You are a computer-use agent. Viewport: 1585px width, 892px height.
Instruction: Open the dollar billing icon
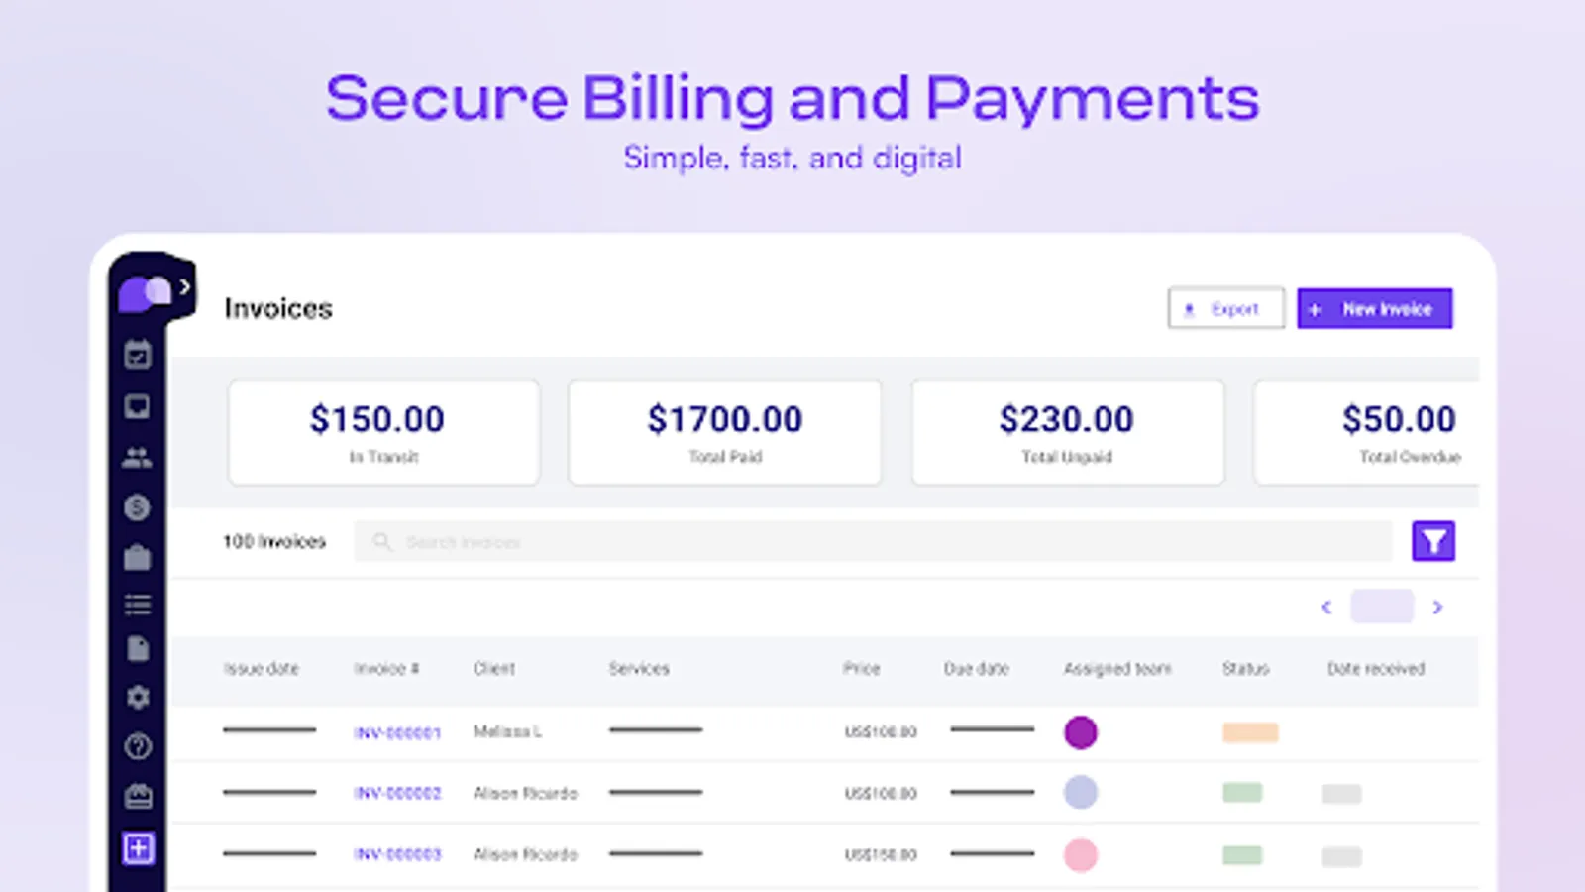(x=138, y=507)
